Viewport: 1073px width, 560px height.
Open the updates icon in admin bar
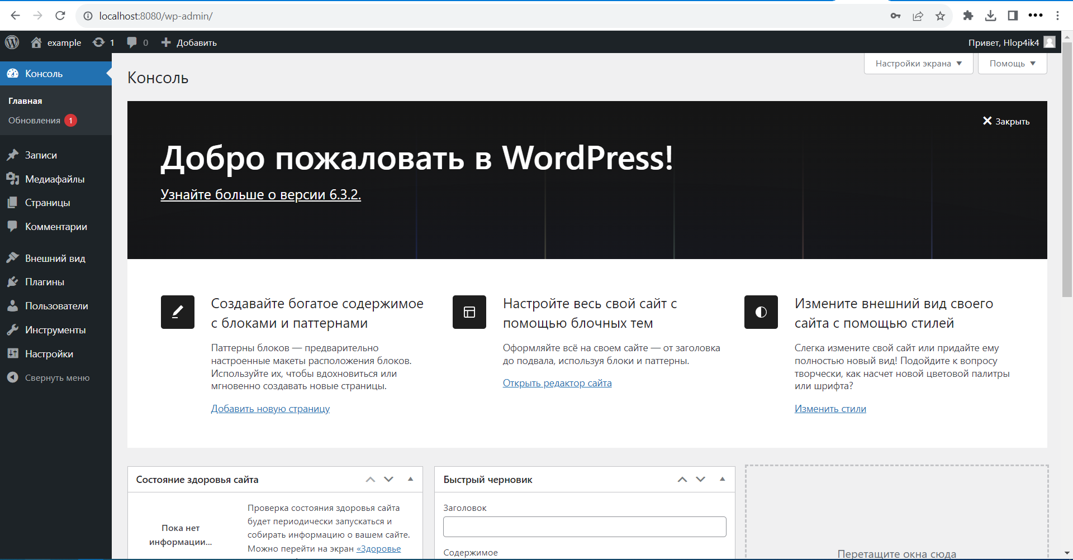pyautogui.click(x=99, y=42)
